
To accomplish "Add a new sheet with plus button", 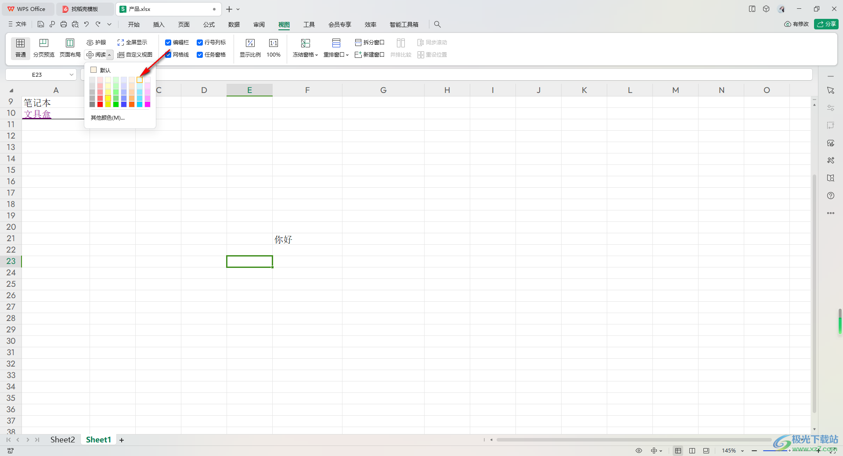I will pyautogui.click(x=122, y=440).
